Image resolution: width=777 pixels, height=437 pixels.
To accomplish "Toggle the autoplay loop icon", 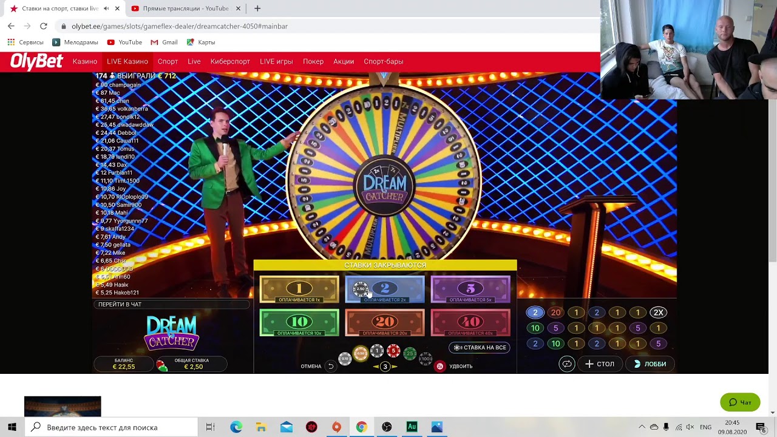I will (x=567, y=364).
